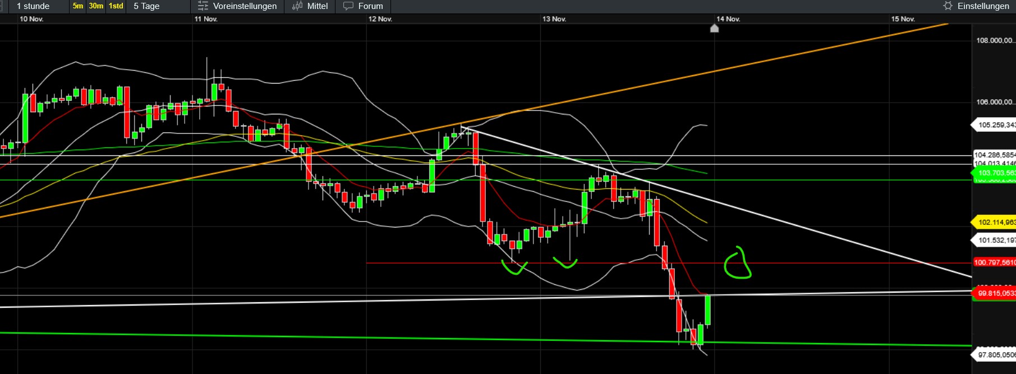Open the '5 Tage' period dropdown
This screenshot has width=1016, height=374.
pos(147,6)
